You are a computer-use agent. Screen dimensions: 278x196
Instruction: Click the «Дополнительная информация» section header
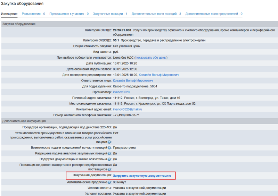[x=24, y=121]
